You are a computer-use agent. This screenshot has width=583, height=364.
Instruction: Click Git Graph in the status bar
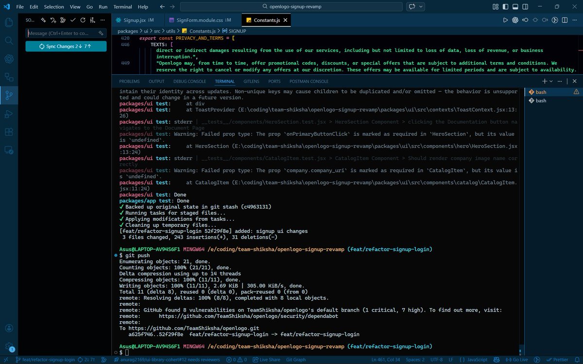click(296, 360)
